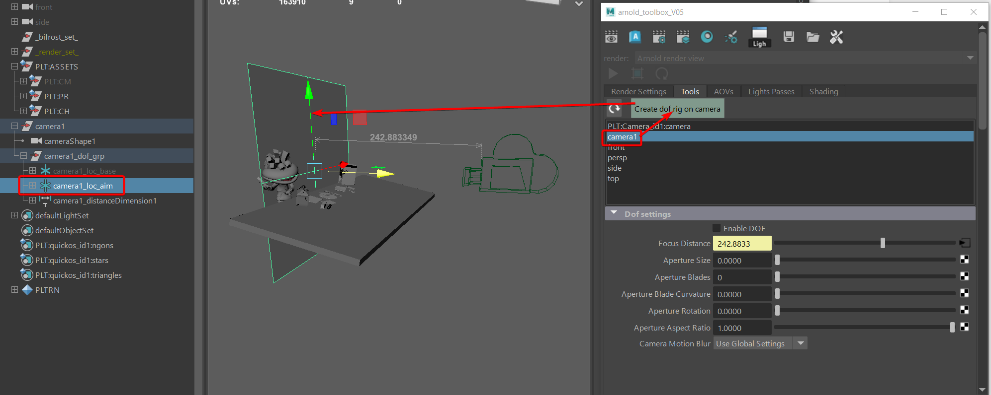
Task: Select the Tools tab
Action: pyautogui.click(x=690, y=91)
